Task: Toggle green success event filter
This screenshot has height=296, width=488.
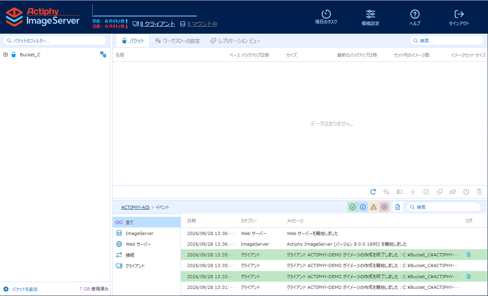Action: point(353,207)
